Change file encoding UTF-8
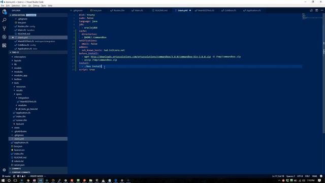This screenshot has width=325, height=183. [300, 176]
